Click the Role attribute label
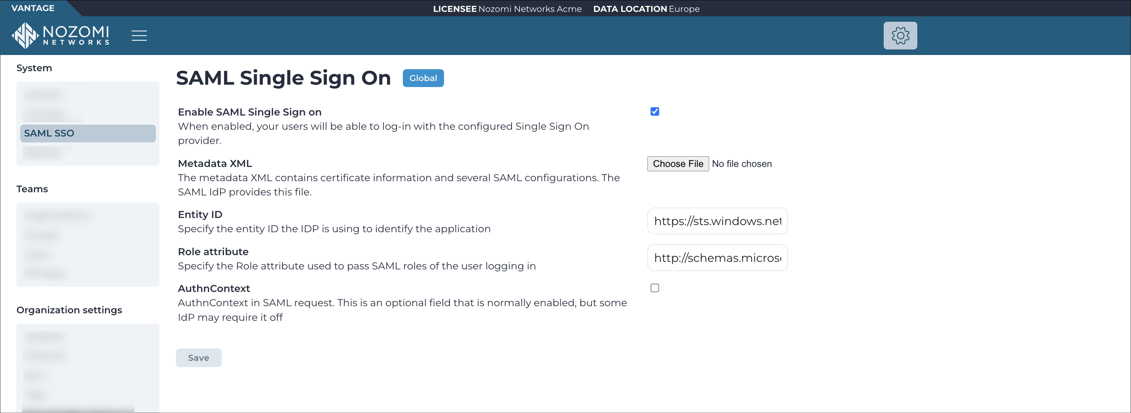1131x413 pixels. click(x=213, y=252)
